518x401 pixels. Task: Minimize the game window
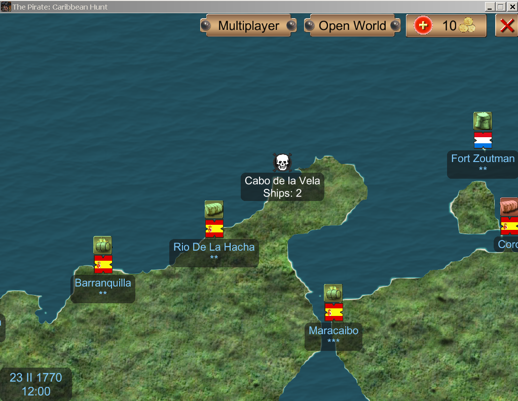pyautogui.click(x=490, y=7)
